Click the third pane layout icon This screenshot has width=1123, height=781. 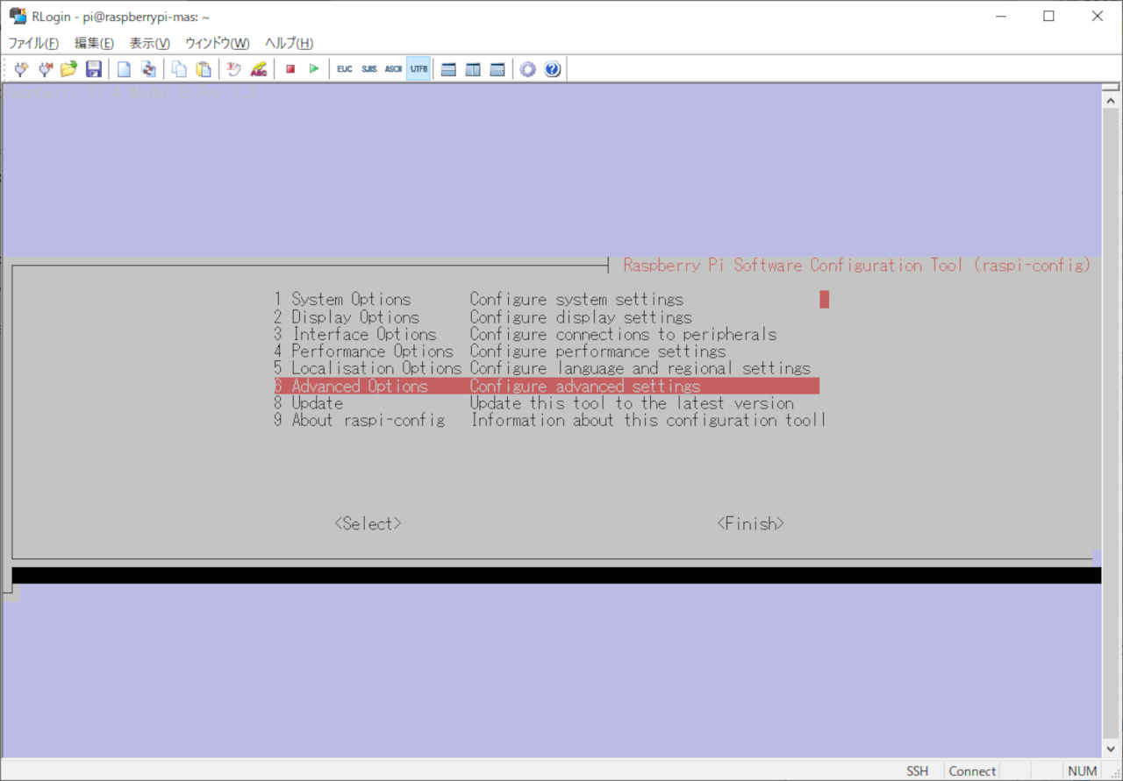tap(497, 69)
